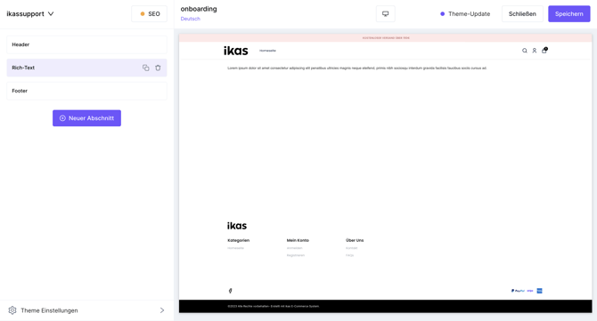Viewport: 597px width, 321px height.
Task: Click Homeseite in the preview navigation
Action: pos(267,51)
